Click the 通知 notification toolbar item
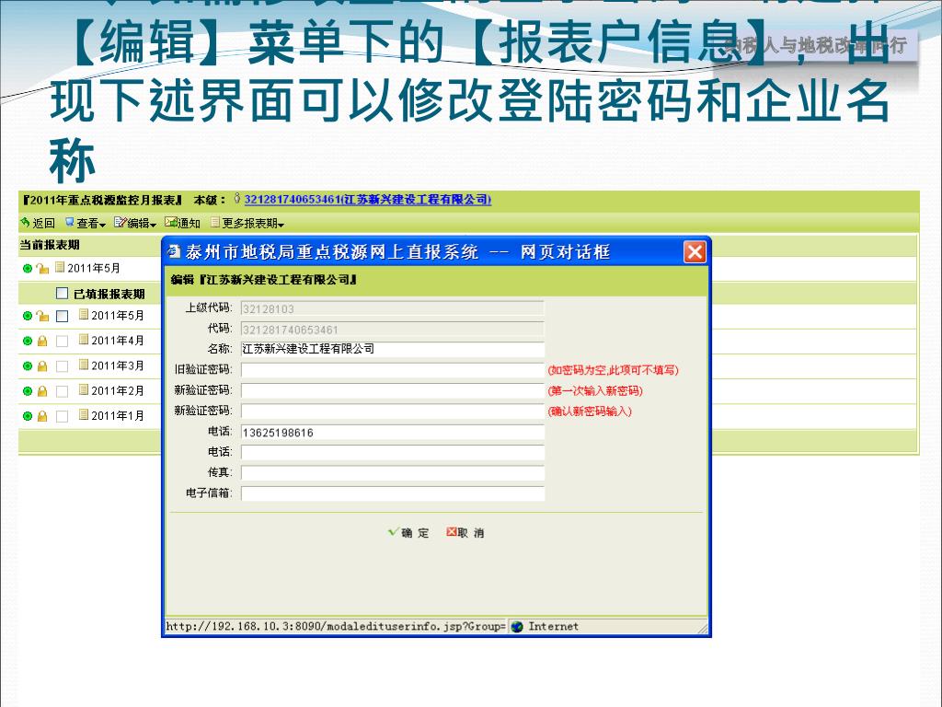942x707 pixels. click(x=183, y=223)
